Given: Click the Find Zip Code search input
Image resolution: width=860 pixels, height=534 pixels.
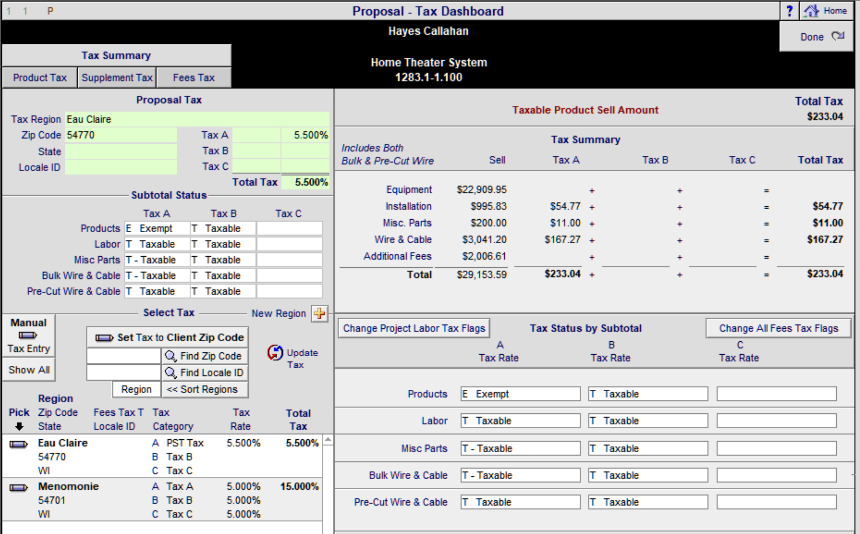Looking at the screenshot, I should [123, 356].
